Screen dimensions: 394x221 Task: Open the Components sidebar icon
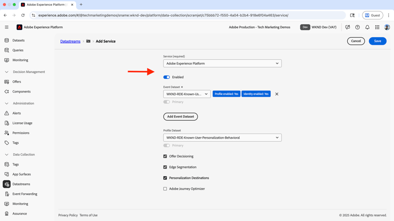(x=7, y=92)
